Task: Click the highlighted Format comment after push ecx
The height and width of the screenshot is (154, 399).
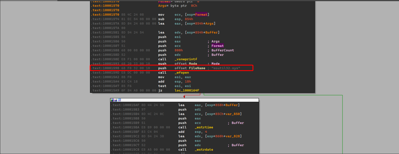Action: tap(218, 46)
